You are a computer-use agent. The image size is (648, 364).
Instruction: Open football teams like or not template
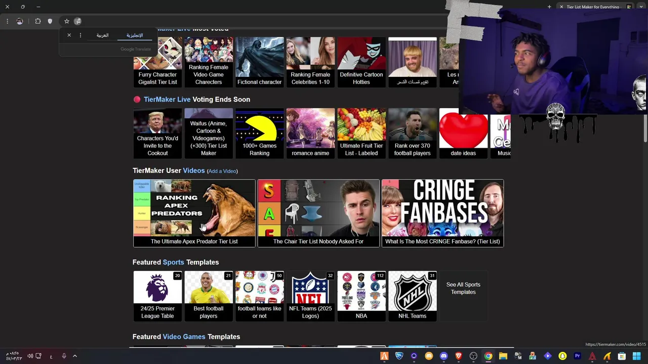(x=260, y=296)
